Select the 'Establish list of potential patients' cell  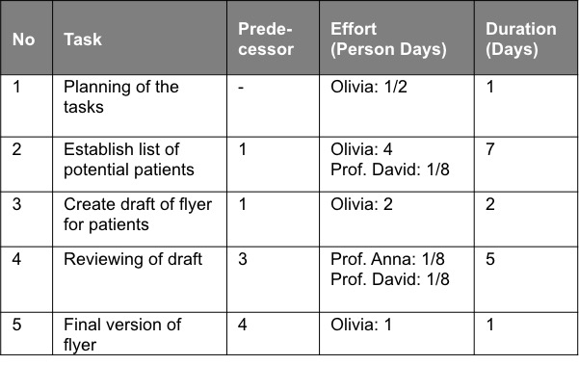coord(140,165)
